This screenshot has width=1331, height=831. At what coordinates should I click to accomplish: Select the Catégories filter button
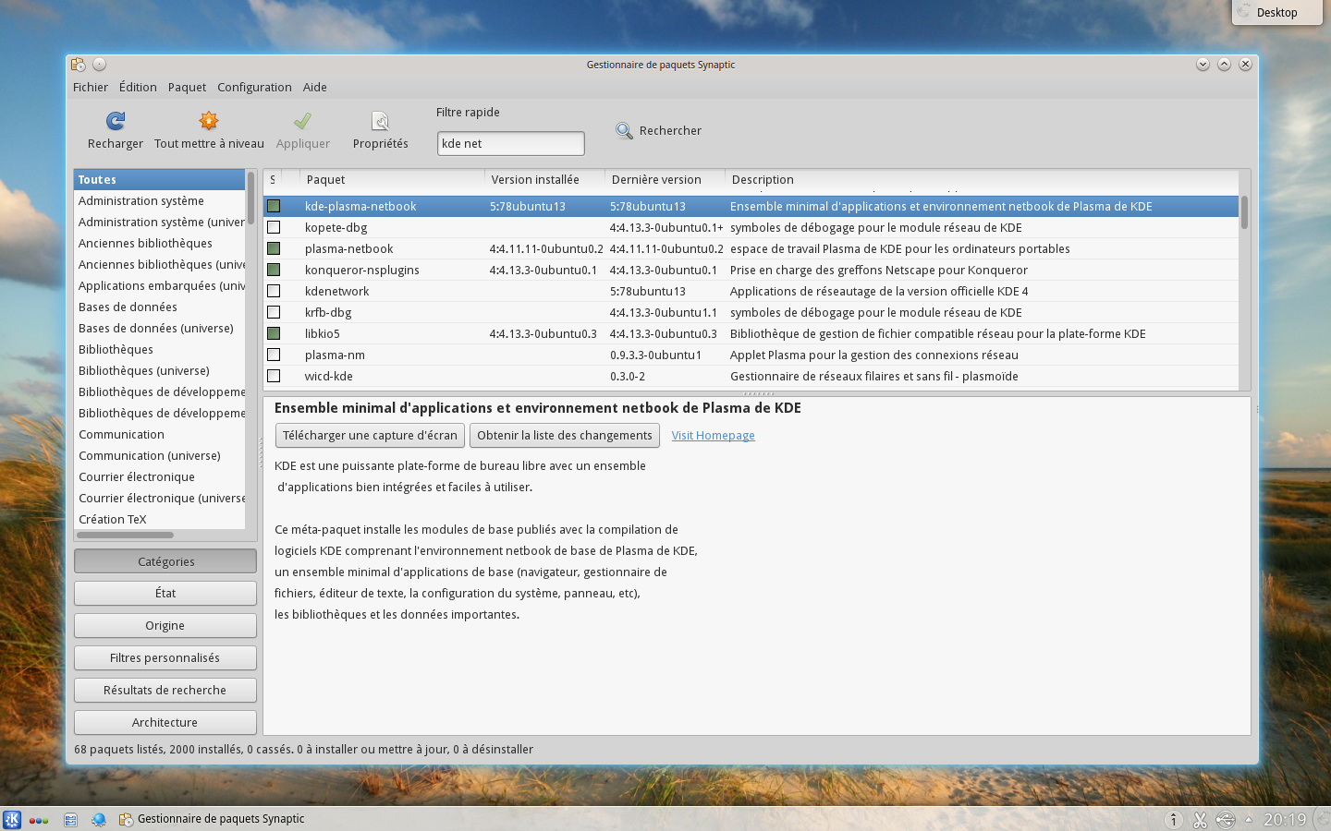click(165, 561)
